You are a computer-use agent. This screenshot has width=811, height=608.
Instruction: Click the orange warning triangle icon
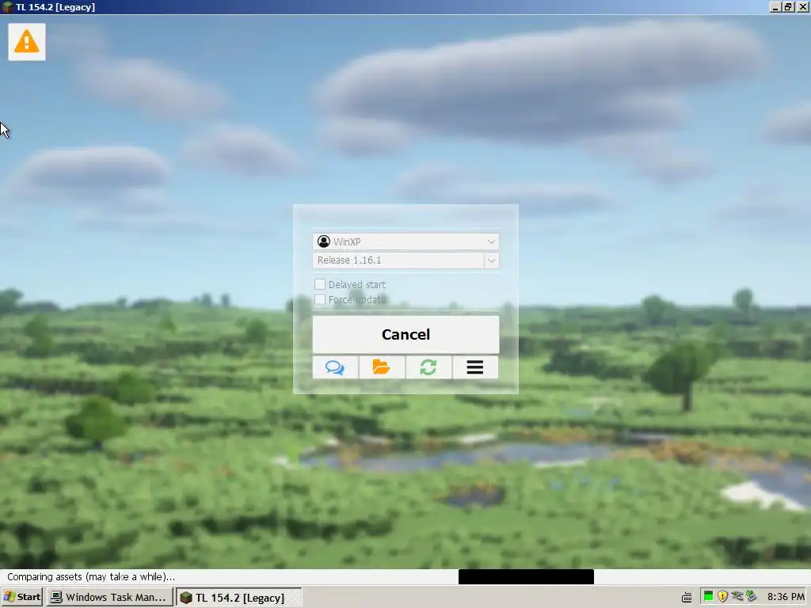pyautogui.click(x=26, y=42)
